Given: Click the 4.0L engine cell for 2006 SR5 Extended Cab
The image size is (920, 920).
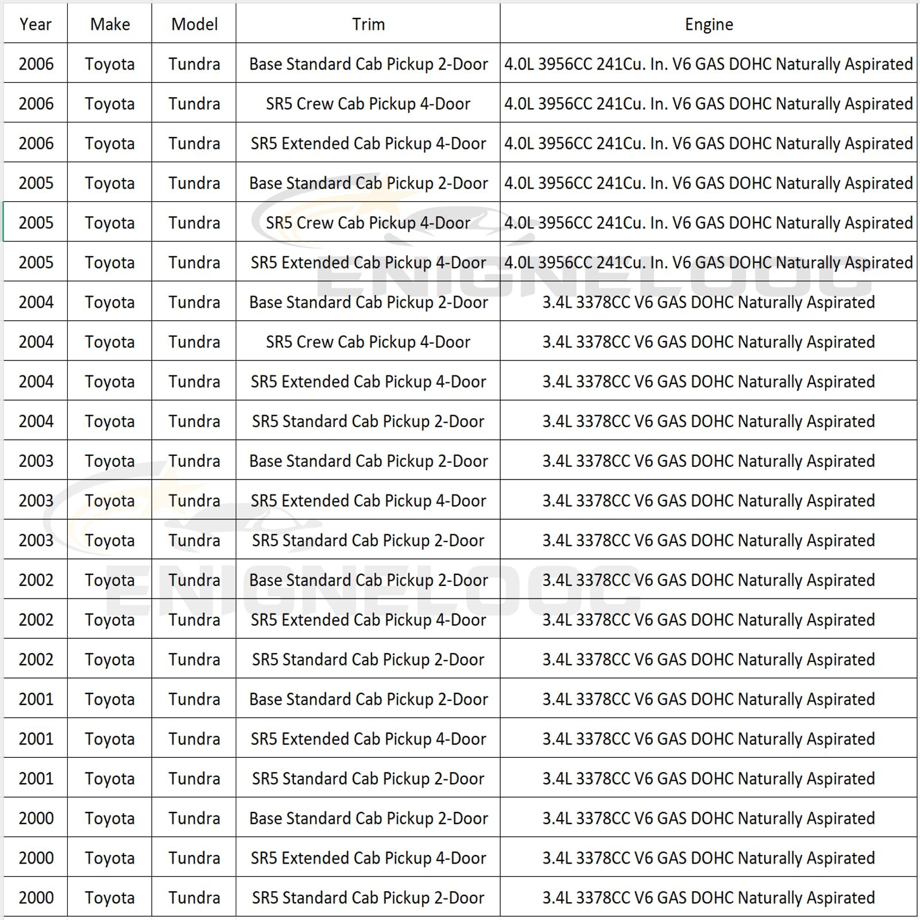Looking at the screenshot, I should click(x=709, y=143).
